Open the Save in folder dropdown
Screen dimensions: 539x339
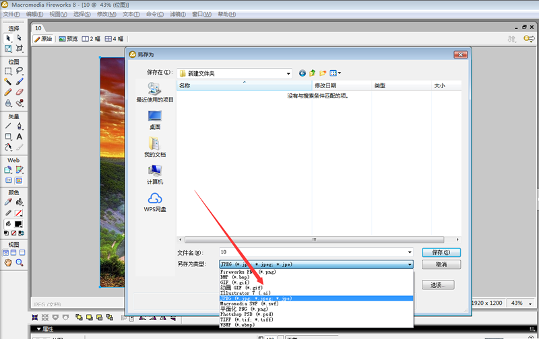288,73
